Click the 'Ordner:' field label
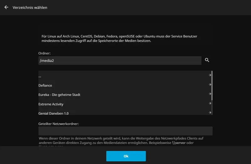The height and width of the screenshot is (164, 251). pos(45,54)
